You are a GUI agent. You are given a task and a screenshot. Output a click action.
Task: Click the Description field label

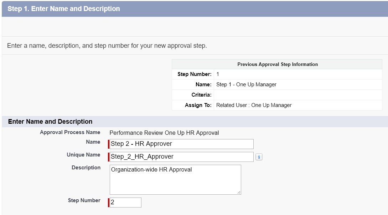(x=86, y=168)
